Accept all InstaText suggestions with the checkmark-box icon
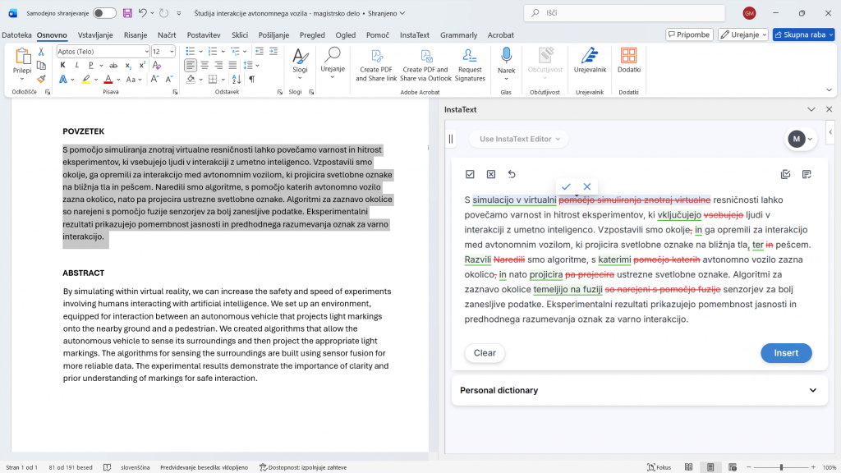This screenshot has width=841, height=473. point(470,174)
